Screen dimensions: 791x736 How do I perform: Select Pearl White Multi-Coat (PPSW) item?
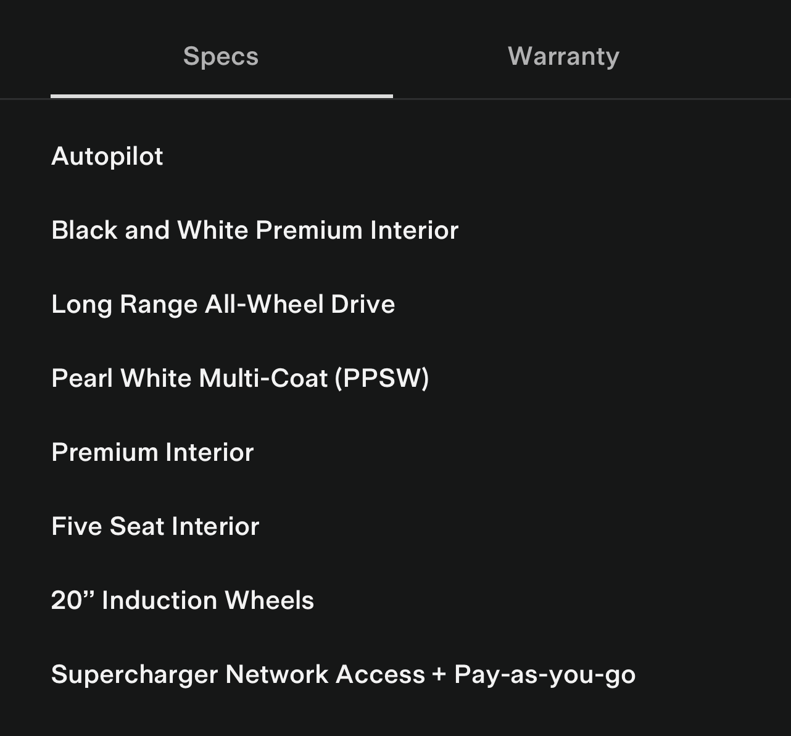coord(240,379)
